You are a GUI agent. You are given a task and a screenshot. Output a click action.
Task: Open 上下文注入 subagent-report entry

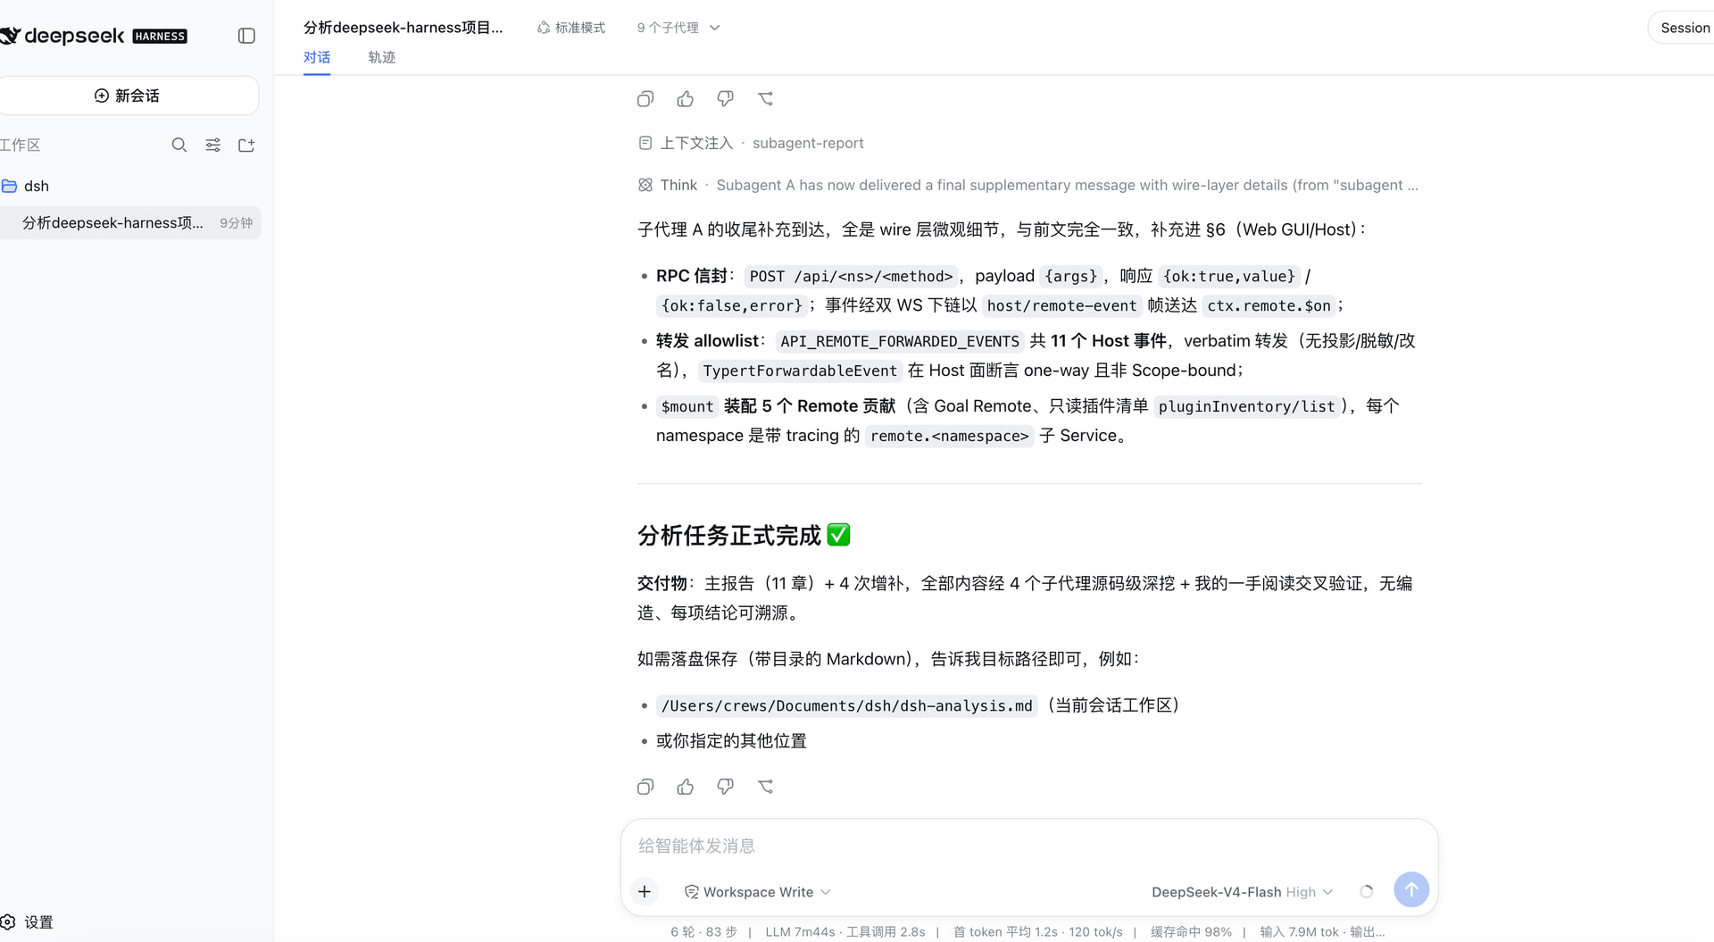pos(751,143)
